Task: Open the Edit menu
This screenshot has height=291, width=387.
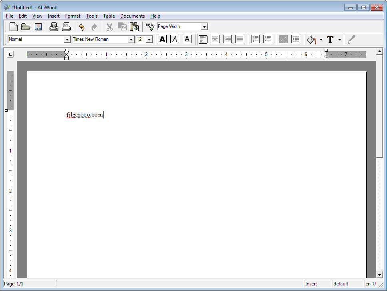Action: point(23,16)
